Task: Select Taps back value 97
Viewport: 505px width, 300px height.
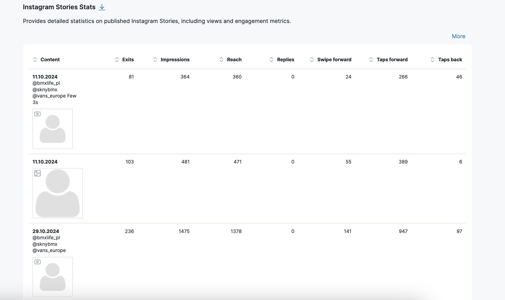Action: (459, 231)
